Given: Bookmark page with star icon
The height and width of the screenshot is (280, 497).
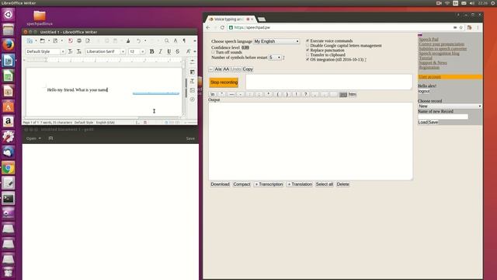Looking at the screenshot, I should coord(461,28).
